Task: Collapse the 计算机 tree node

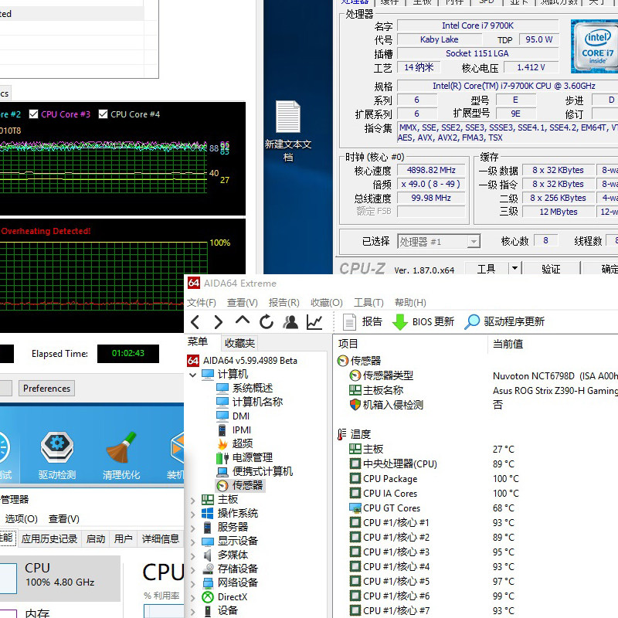Action: click(192, 375)
